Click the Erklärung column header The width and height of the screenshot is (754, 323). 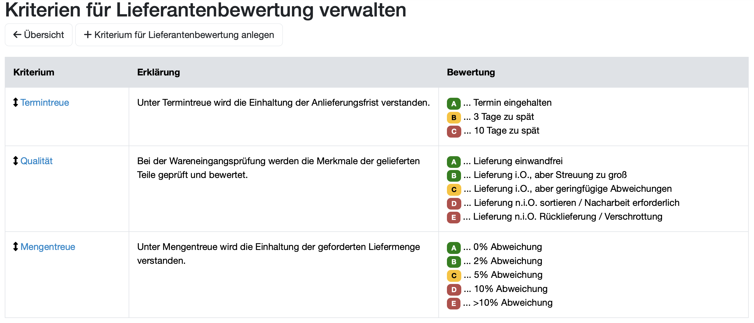click(x=158, y=72)
